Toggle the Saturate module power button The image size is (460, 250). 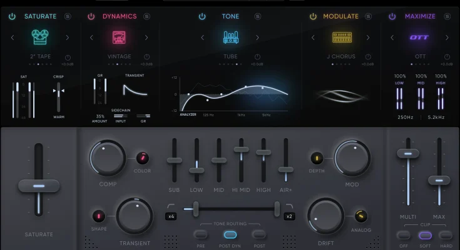[12, 16]
